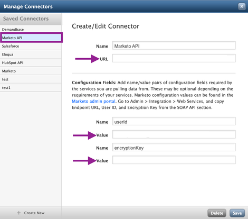Select the HubSpot API saved connector

click(x=31, y=62)
